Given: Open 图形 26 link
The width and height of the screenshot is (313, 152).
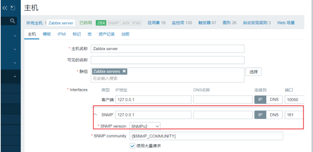Looking at the screenshot, I should [230, 23].
